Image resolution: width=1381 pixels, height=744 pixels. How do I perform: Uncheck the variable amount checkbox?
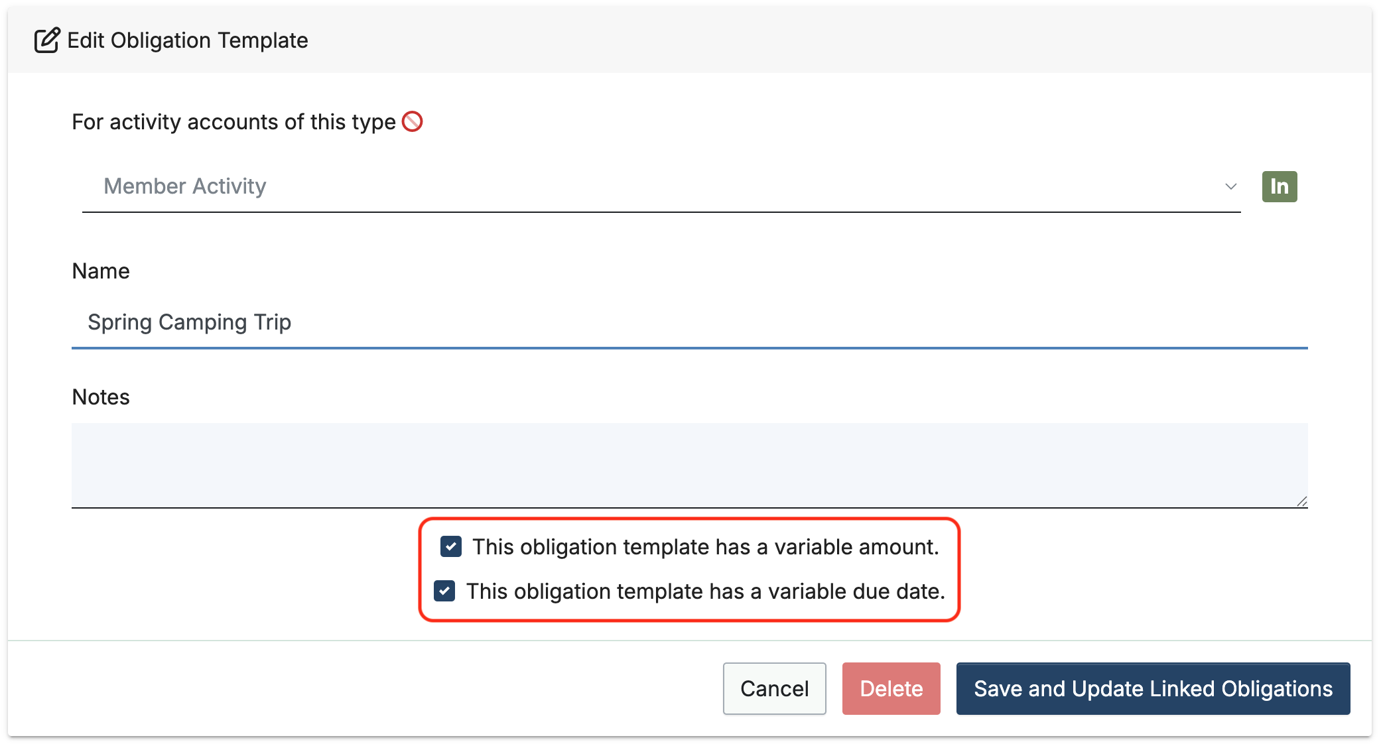[x=451, y=547]
